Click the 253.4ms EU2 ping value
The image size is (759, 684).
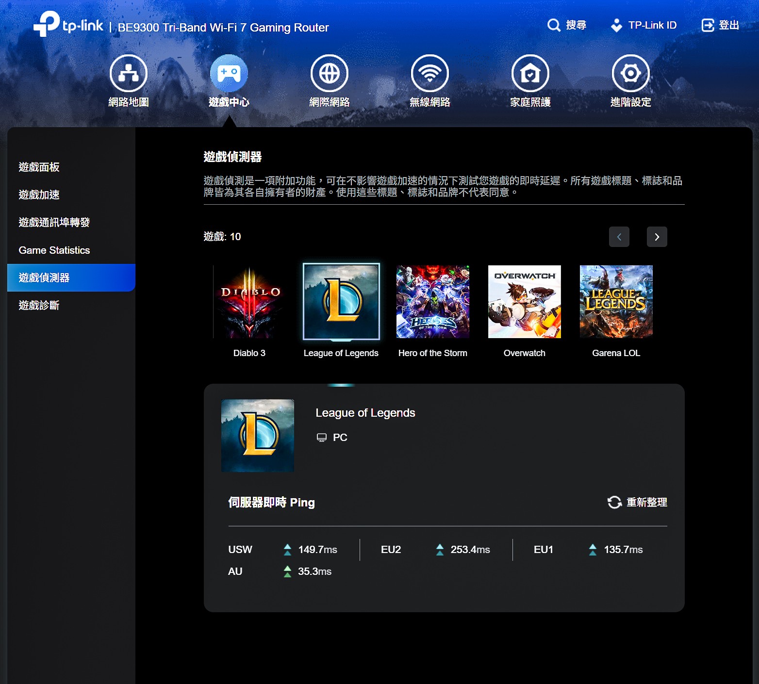(470, 550)
